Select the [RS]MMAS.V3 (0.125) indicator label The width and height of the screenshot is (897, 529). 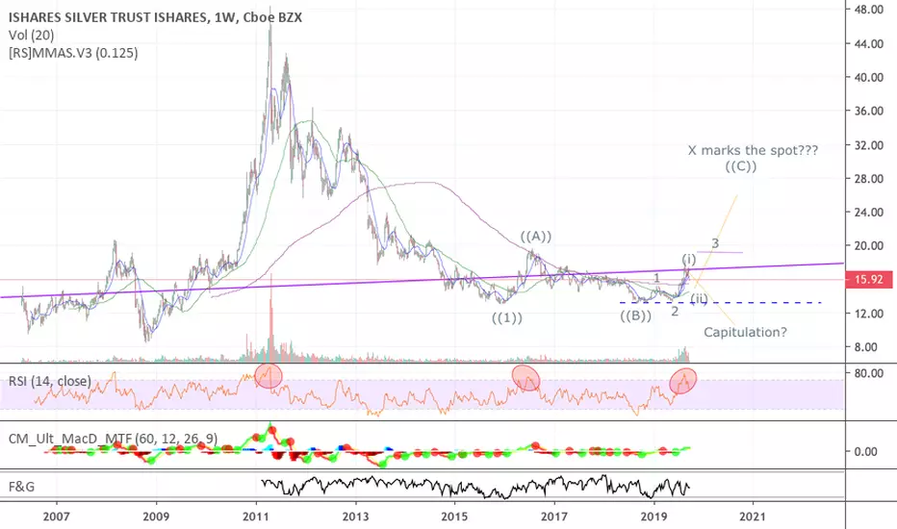coord(73,53)
